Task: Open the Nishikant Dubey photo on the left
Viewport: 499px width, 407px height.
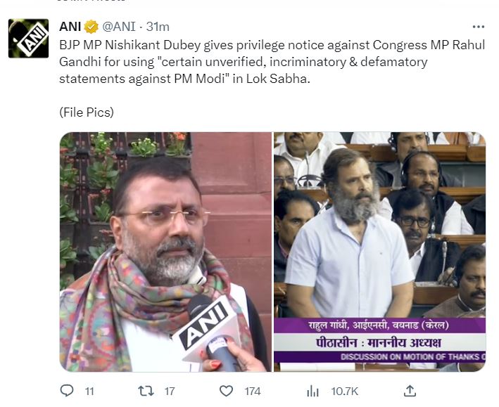Action: (x=165, y=252)
